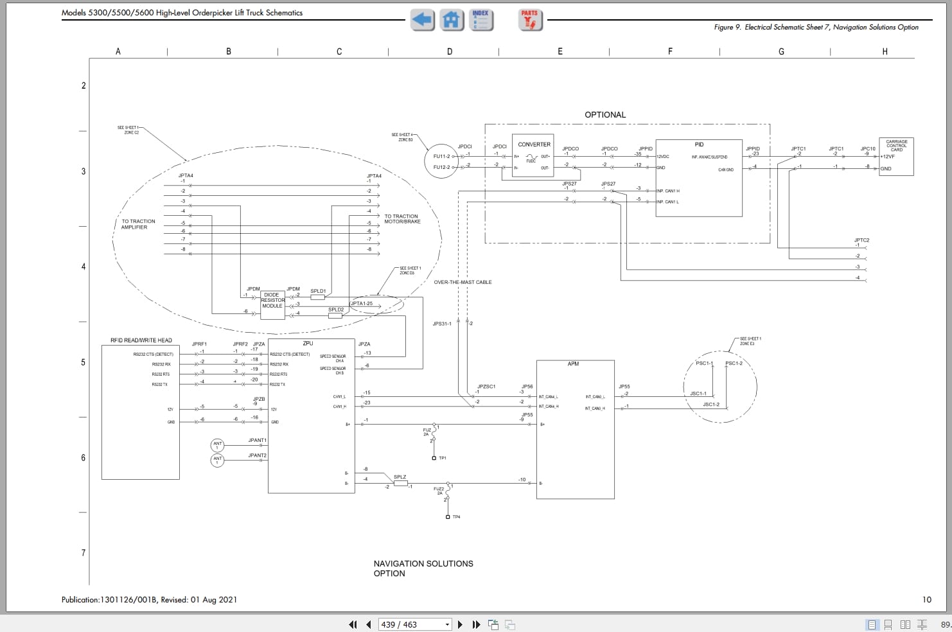Click the next view icon
This screenshot has width=952, height=632.
tap(510, 624)
